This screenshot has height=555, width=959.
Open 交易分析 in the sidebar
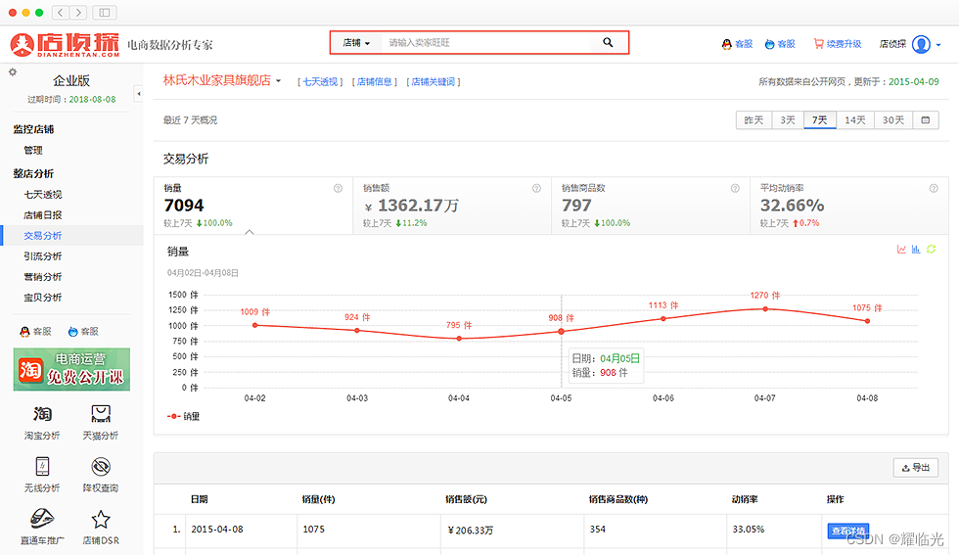point(43,236)
